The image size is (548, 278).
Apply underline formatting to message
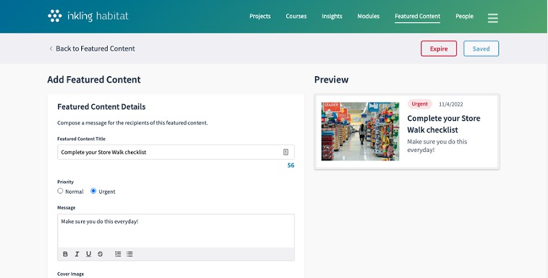click(x=88, y=254)
